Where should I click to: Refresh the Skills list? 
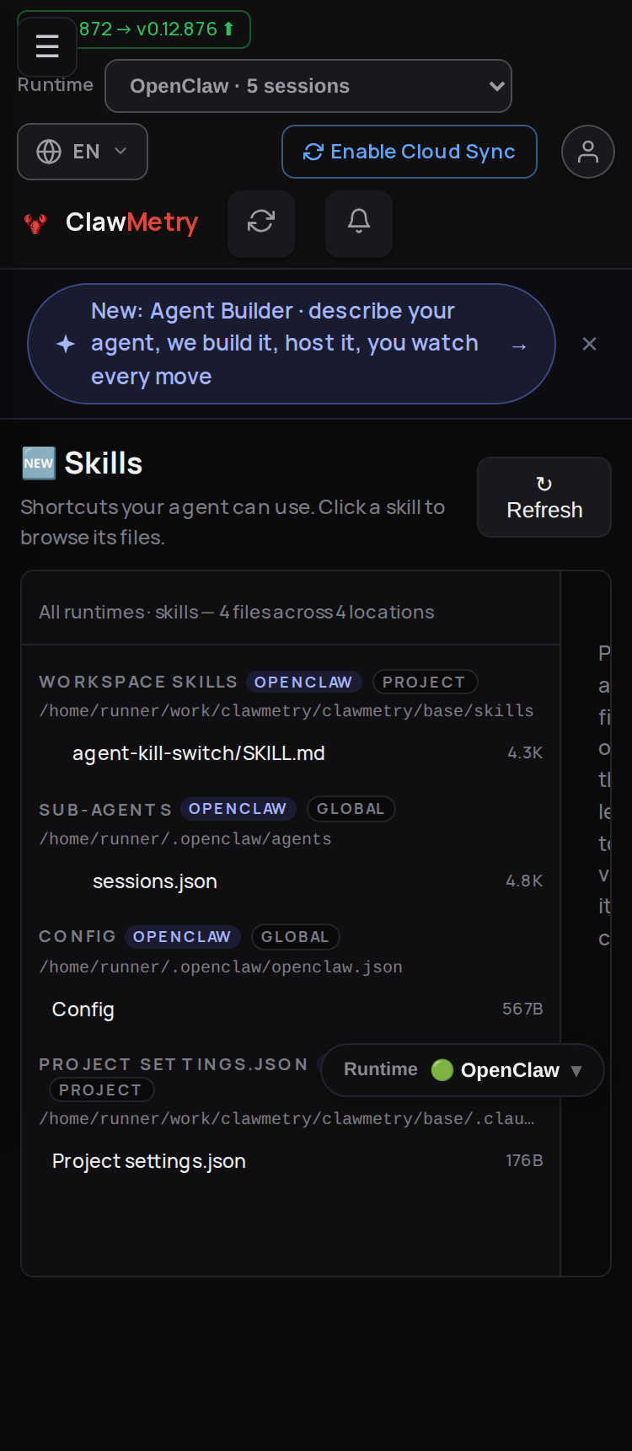(544, 497)
